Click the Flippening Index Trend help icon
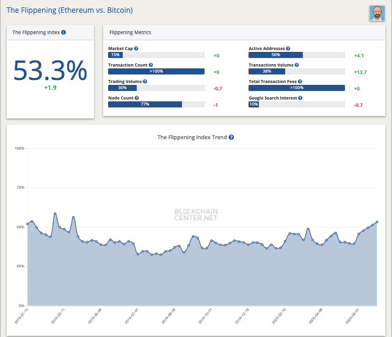The height and width of the screenshot is (337, 392). pyautogui.click(x=231, y=137)
